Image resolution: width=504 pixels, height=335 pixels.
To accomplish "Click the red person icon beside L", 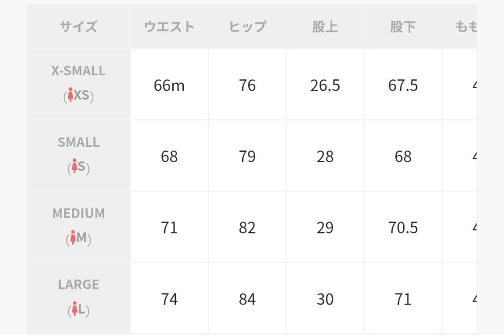I will coord(74,309).
